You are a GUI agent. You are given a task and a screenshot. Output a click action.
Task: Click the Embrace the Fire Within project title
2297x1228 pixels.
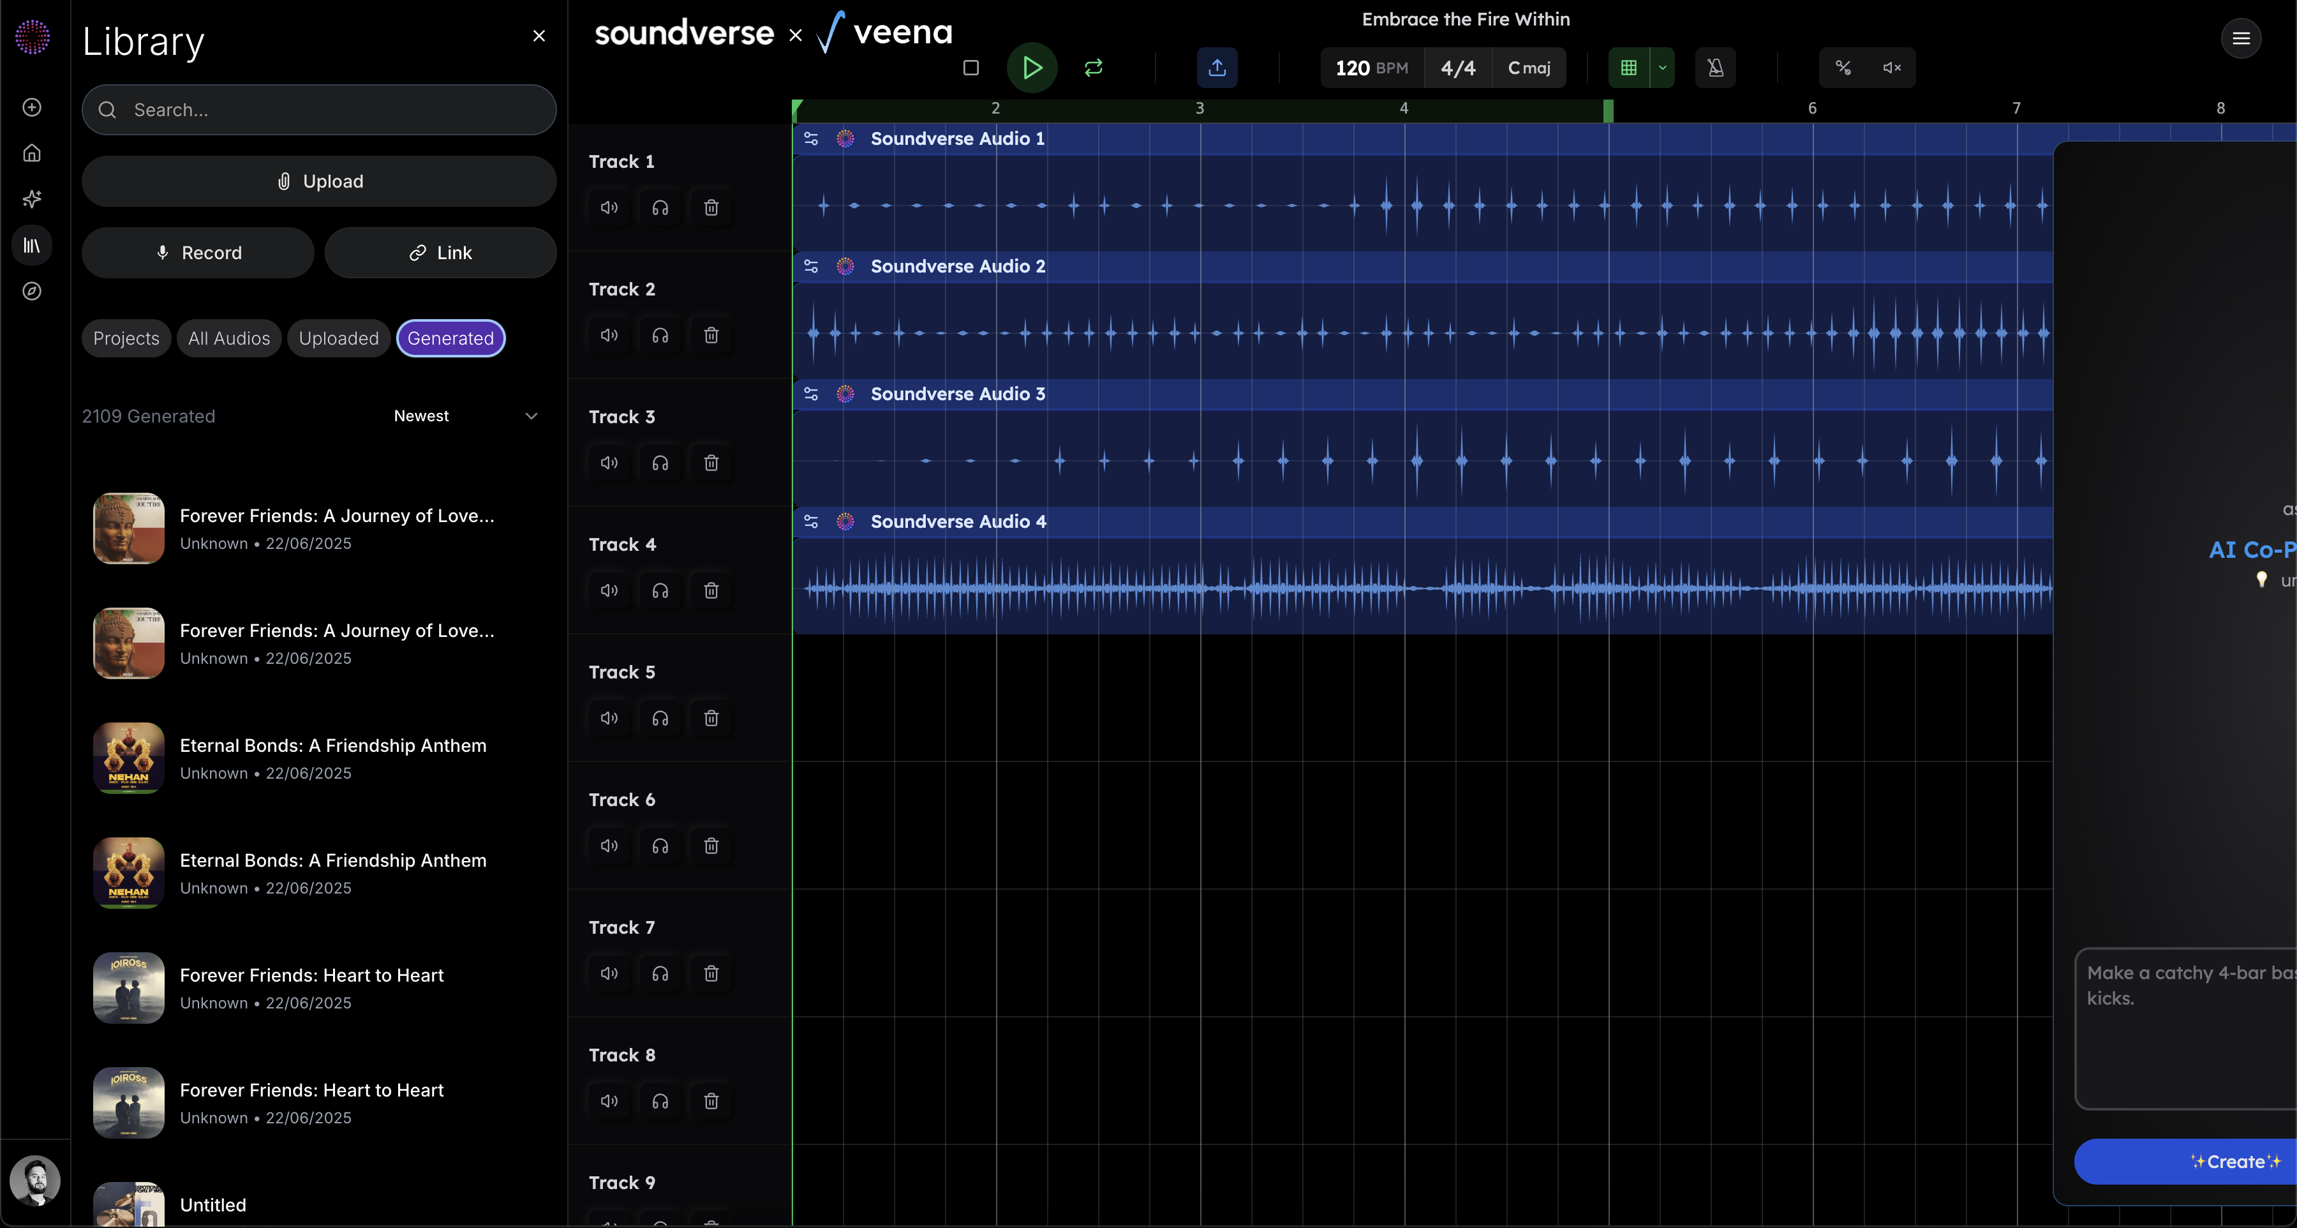point(1466,19)
